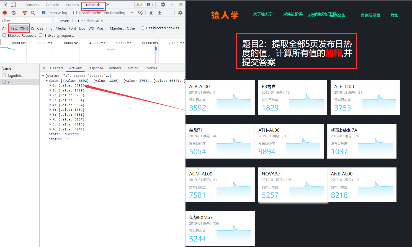The width and height of the screenshot is (412, 247).
Task: Stop recording network log
Action: pyautogui.click(x=5, y=13)
